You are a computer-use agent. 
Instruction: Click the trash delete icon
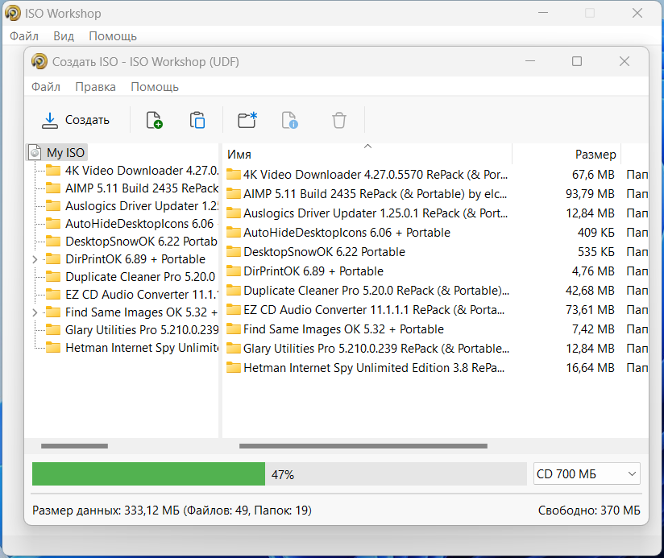coord(338,120)
